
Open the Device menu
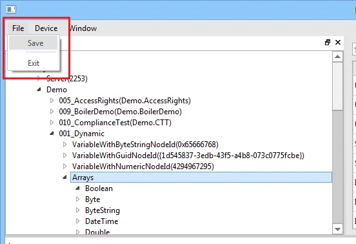pos(46,28)
